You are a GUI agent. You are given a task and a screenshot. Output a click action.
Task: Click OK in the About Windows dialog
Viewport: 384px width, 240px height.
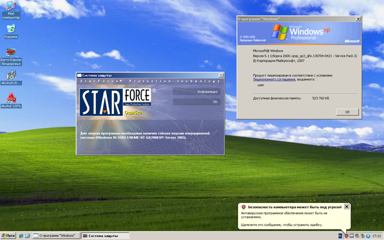[347, 112]
